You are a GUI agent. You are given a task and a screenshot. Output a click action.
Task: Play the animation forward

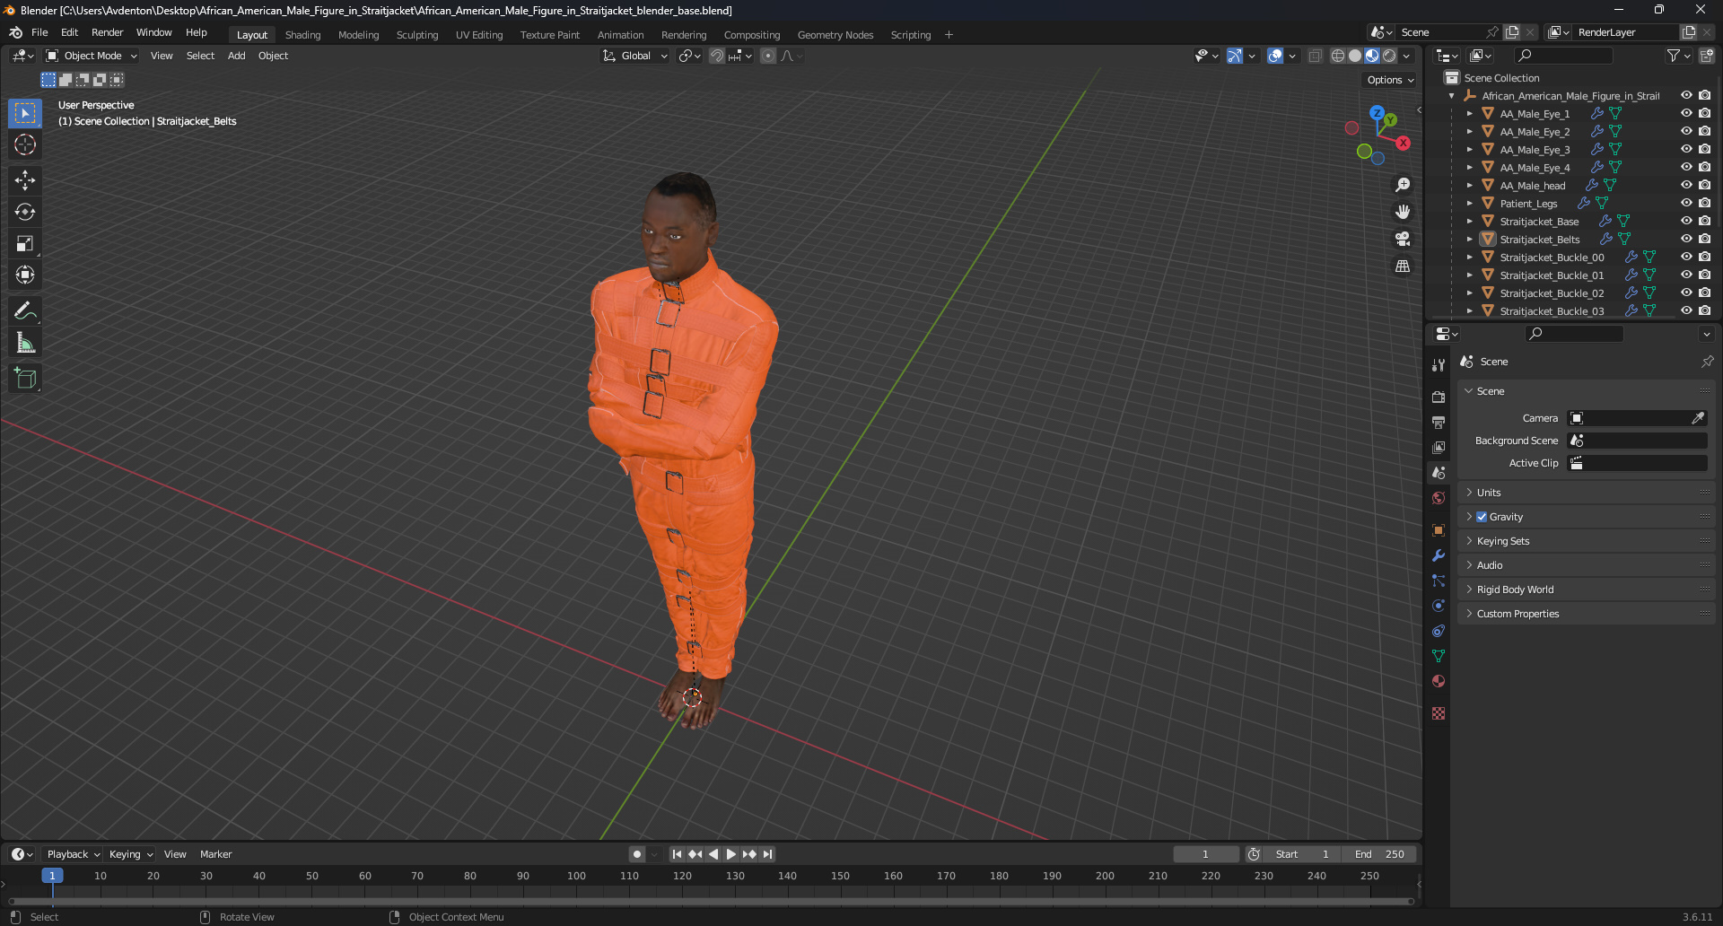pyautogui.click(x=730, y=854)
